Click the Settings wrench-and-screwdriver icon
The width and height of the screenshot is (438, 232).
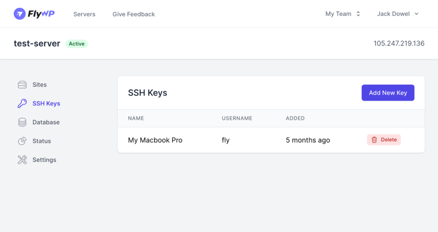coord(22,160)
